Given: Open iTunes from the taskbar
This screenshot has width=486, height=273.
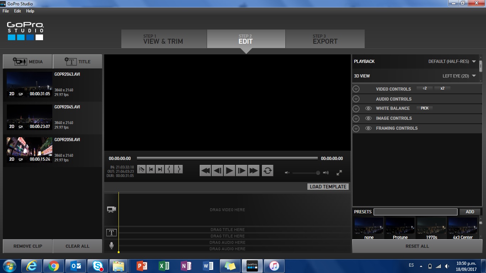Looking at the screenshot, I should point(274,266).
